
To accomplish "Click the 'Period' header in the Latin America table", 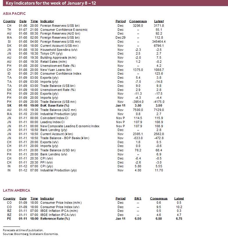I will [121, 199].
